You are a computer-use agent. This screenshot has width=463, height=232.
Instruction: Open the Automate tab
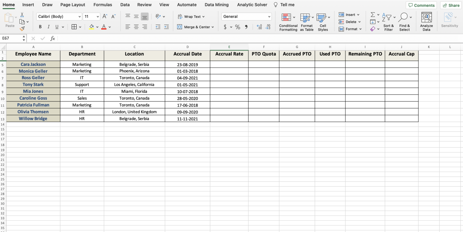(x=187, y=5)
